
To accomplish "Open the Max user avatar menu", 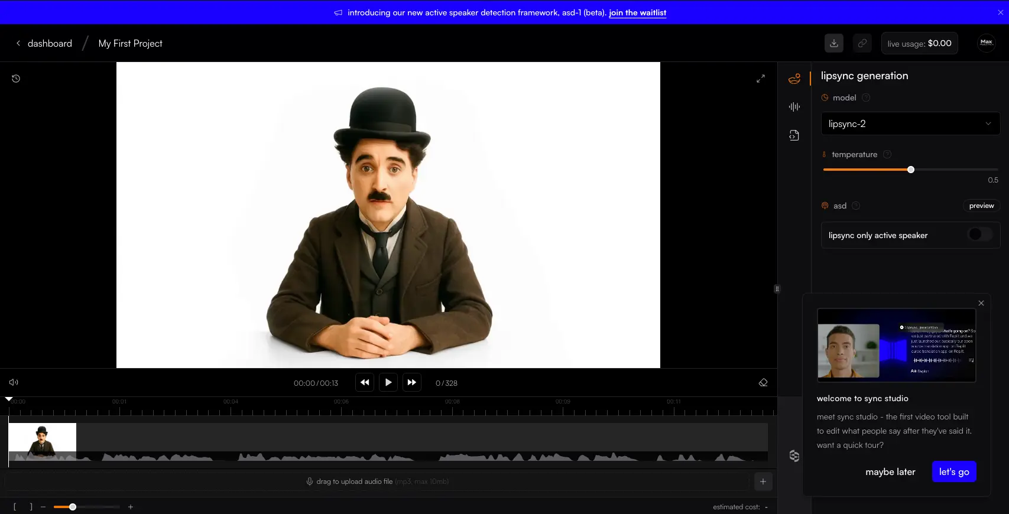I will [986, 43].
